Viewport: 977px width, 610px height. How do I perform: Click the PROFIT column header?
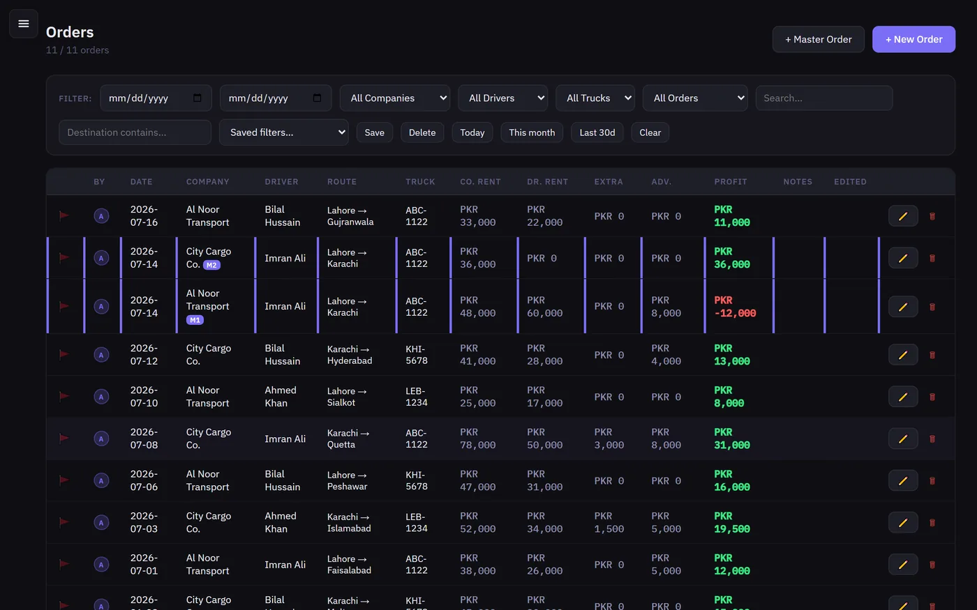731,182
